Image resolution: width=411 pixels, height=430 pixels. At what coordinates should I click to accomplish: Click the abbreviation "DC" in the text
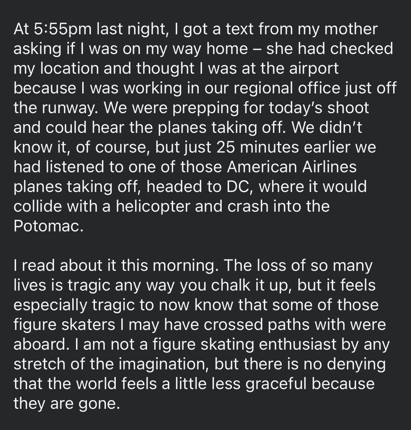pyautogui.click(x=238, y=187)
